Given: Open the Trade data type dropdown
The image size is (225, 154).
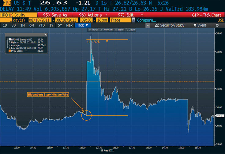Looking at the screenshot, I should 133,20.
